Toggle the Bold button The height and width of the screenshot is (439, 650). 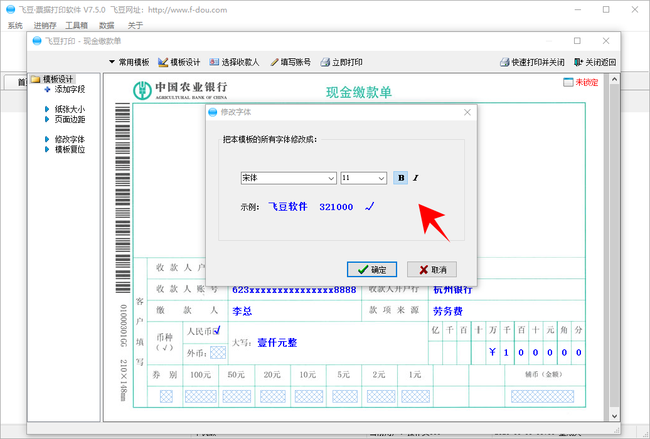(x=400, y=178)
